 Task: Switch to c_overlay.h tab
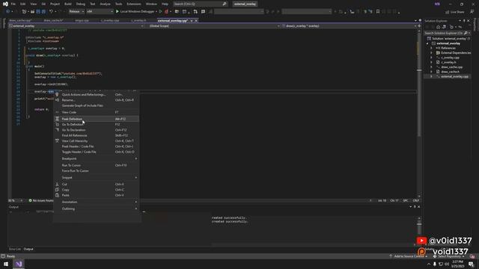pos(138,20)
